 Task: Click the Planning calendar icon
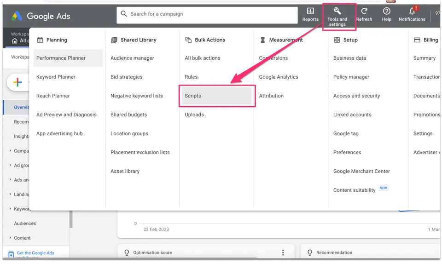point(40,40)
